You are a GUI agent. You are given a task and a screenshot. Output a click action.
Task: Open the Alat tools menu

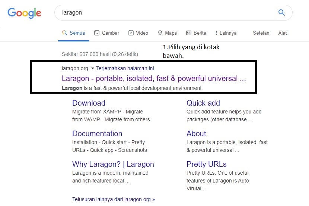tap(283, 33)
